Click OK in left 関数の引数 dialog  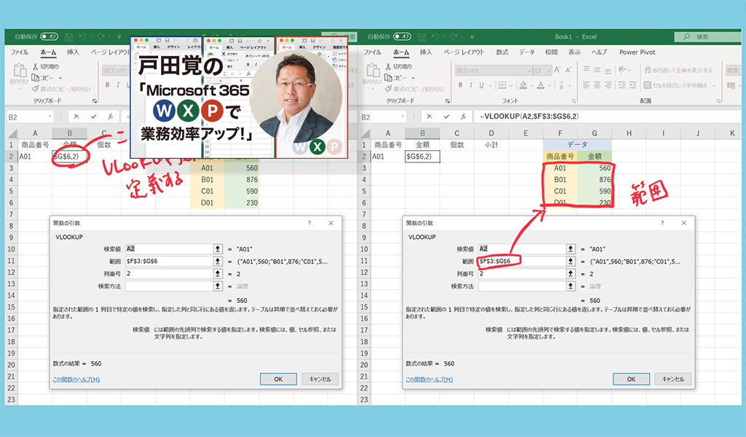pos(278,379)
